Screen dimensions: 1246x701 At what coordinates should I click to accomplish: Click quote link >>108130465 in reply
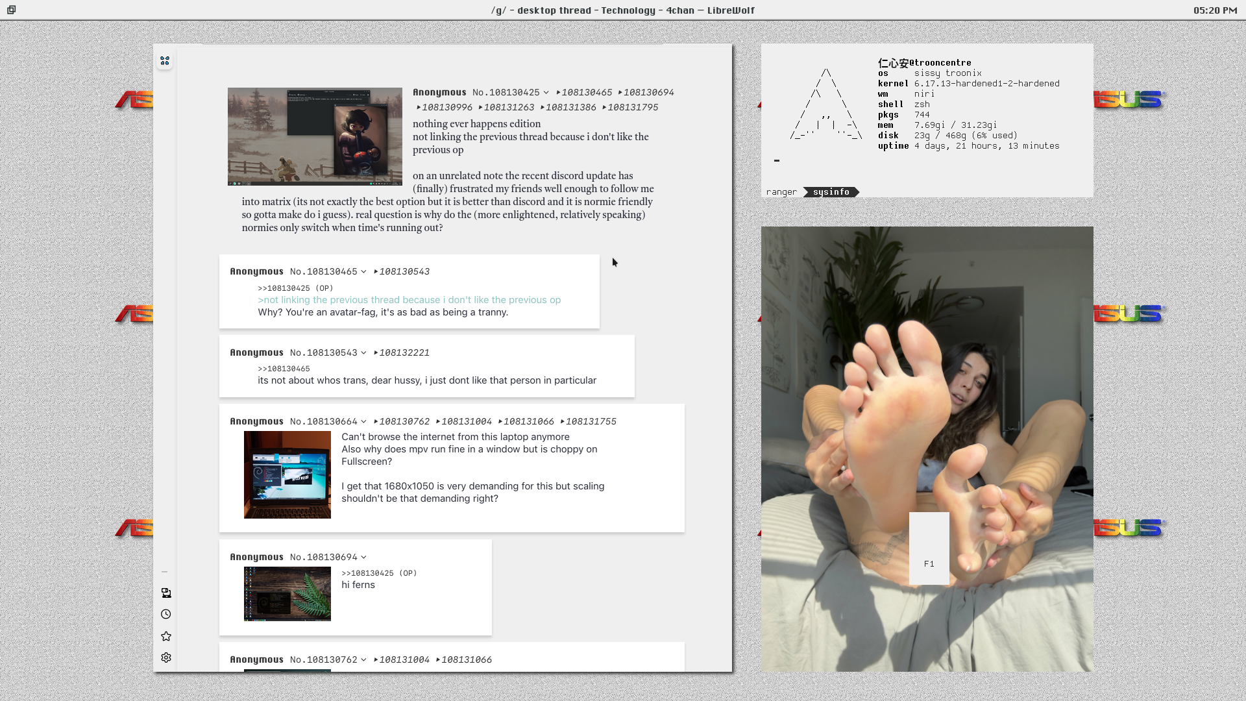[284, 369]
